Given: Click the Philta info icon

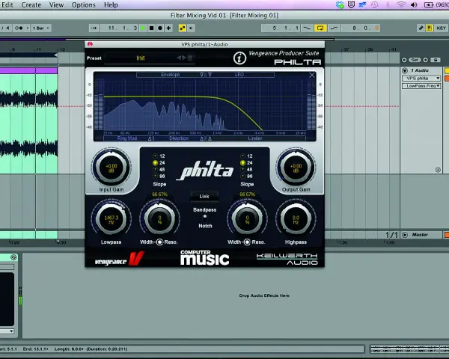Looking at the screenshot, I should point(239,58).
